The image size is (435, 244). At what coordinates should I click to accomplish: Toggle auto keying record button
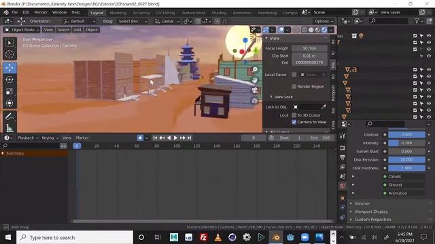(140, 138)
